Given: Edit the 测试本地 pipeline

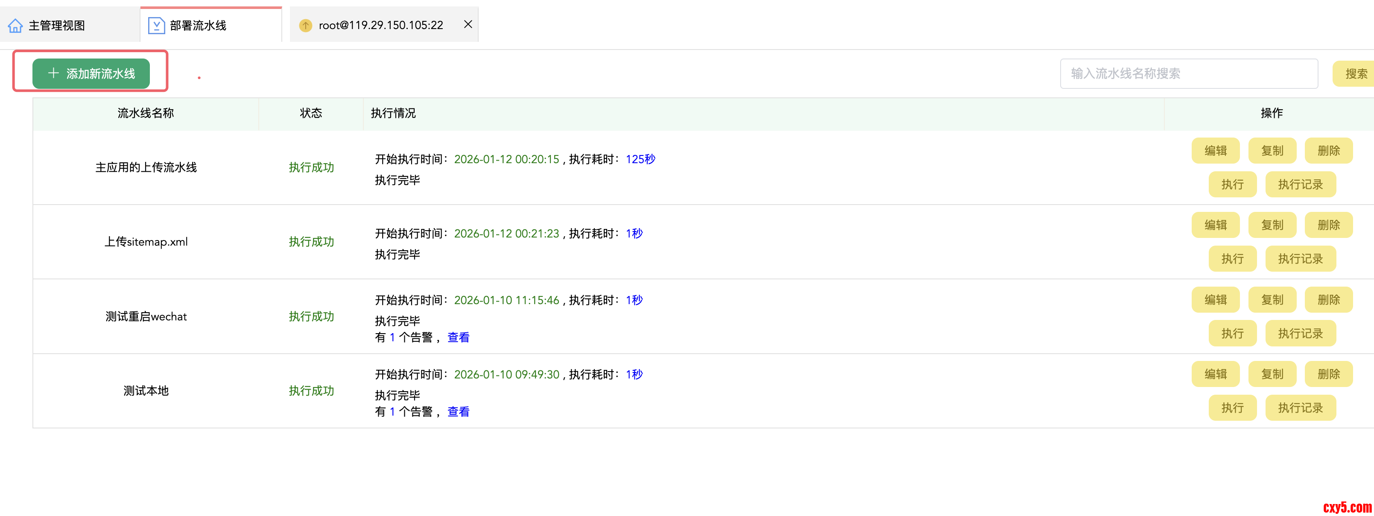Looking at the screenshot, I should pos(1215,374).
